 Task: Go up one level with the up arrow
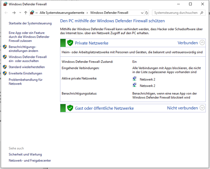click(x=26, y=13)
